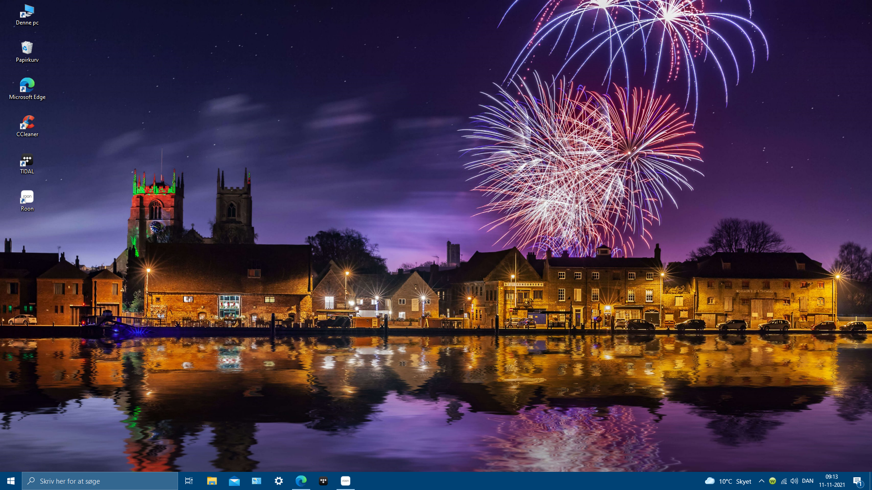Click the 'Skriv her for at søge' box

[100, 481]
